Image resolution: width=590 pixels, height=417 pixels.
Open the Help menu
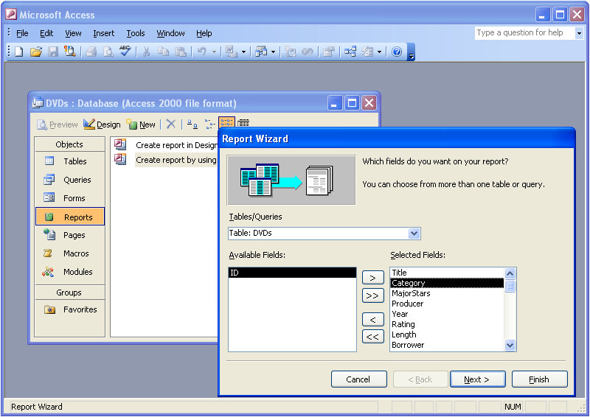204,33
